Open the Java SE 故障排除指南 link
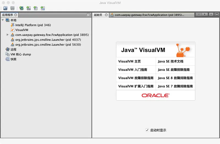Image resolution: width=220 pixels, height=144 pixels. pos(174,70)
